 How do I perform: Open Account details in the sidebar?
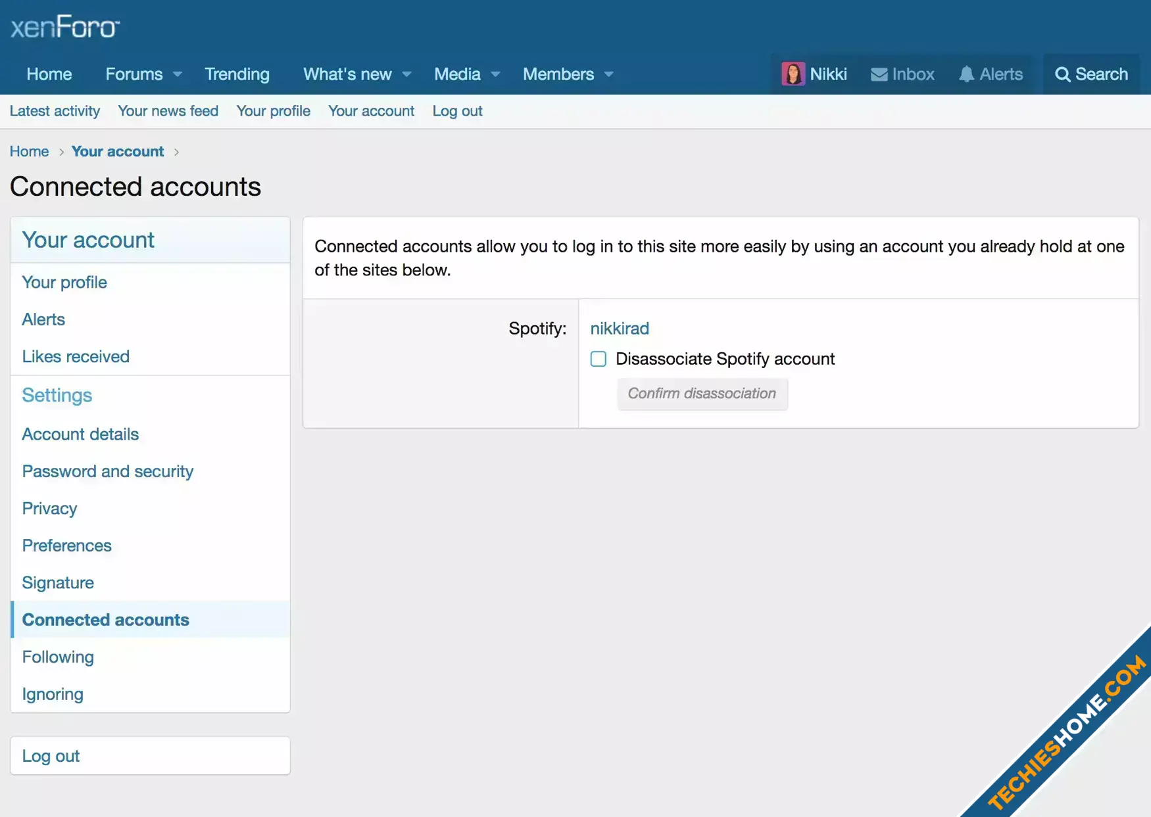click(150, 434)
